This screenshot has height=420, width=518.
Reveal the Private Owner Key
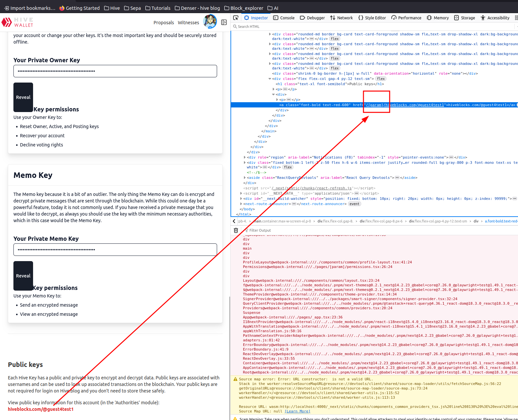point(23,97)
